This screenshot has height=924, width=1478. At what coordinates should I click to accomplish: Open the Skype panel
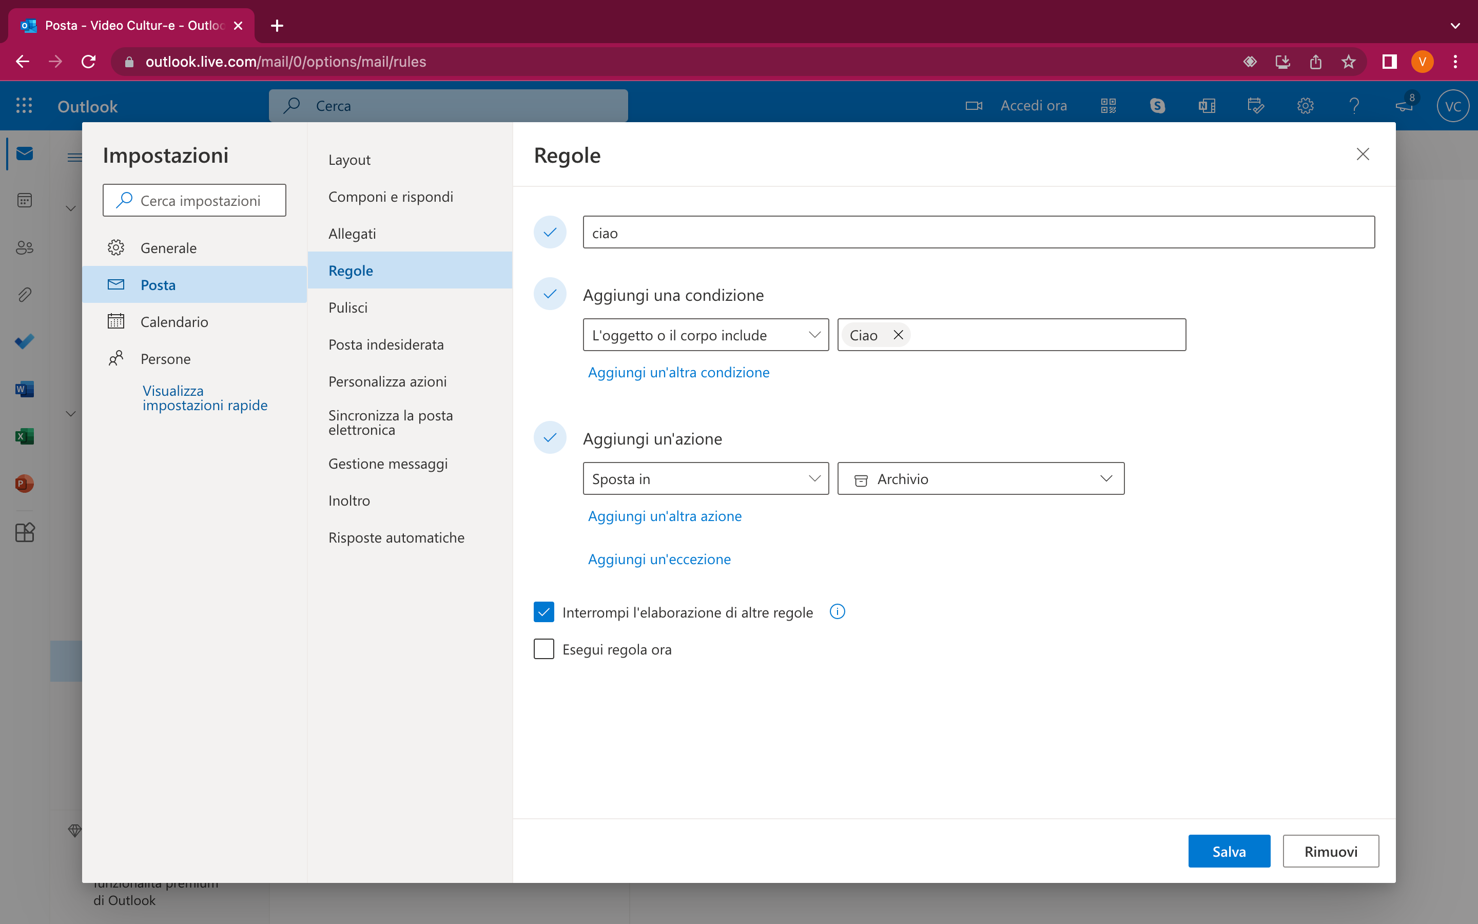pos(1157,105)
